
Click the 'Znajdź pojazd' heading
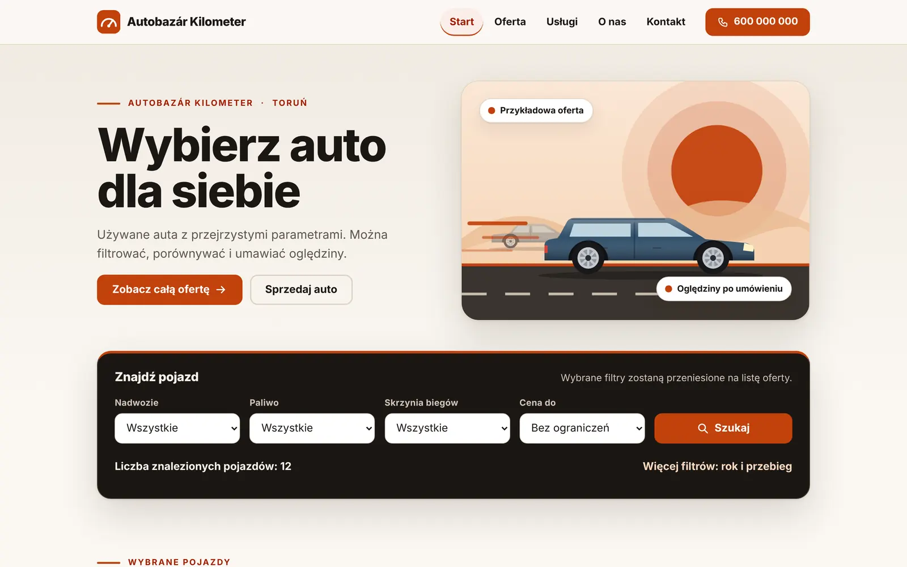156,377
